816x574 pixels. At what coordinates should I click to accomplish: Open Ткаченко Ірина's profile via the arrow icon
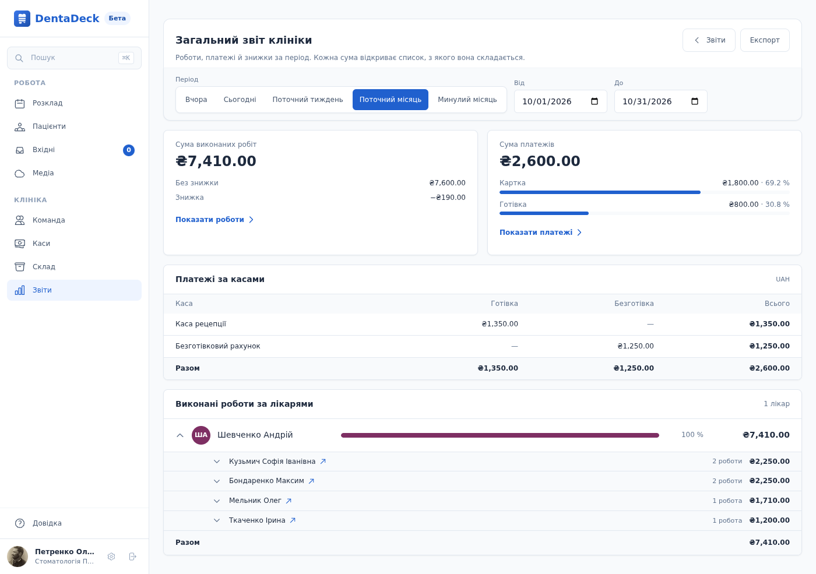click(293, 520)
